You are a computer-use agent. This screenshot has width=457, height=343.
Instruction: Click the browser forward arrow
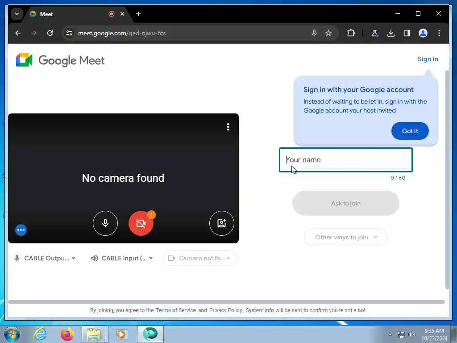tap(34, 33)
